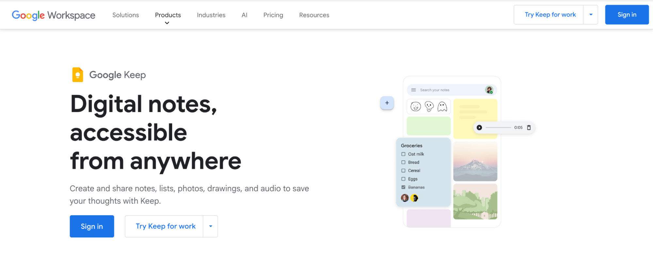653x259 pixels.
Task: Open the mountain photo note
Action: [x=475, y=161]
